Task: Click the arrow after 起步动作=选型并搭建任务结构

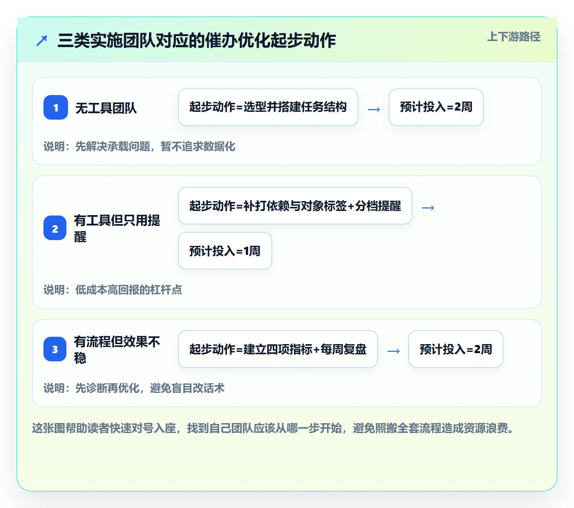Action: (374, 109)
